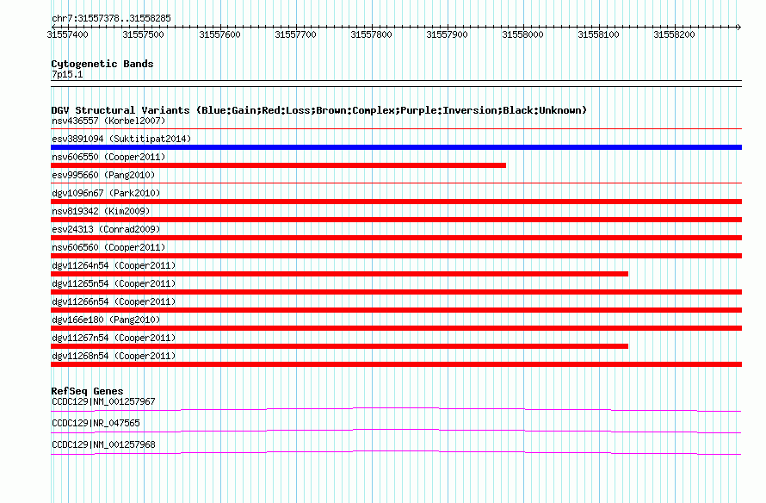Click dgv166e180 (Pang2010) label
Viewport: 766px width, 503px height.
(x=106, y=320)
